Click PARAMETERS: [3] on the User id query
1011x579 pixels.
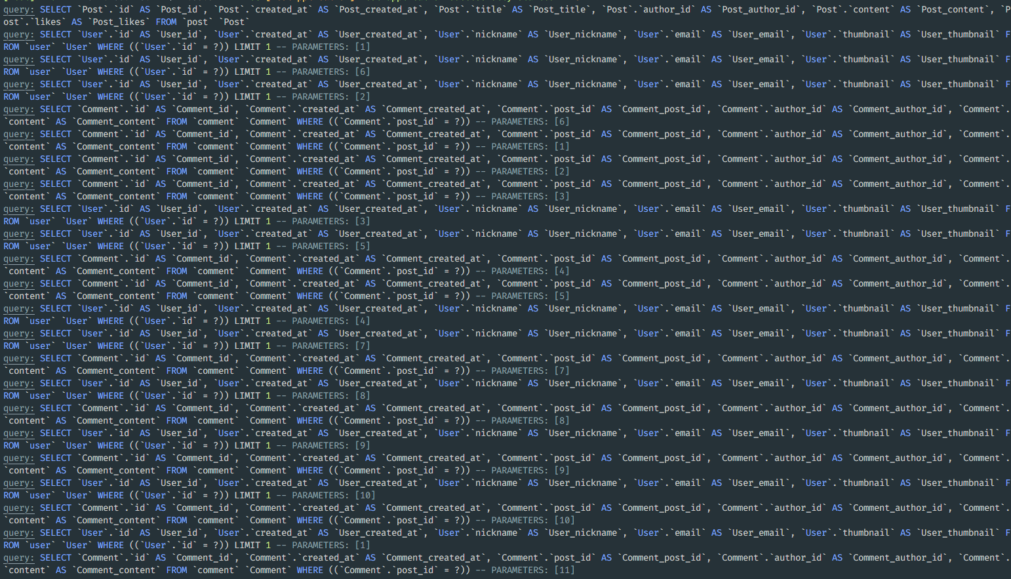(x=331, y=221)
